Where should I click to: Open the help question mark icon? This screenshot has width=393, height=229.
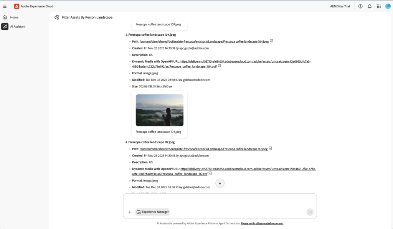tap(360, 6)
